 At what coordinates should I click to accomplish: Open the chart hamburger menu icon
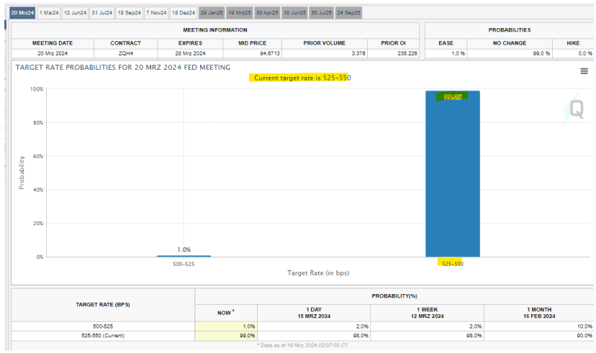pyautogui.click(x=584, y=70)
